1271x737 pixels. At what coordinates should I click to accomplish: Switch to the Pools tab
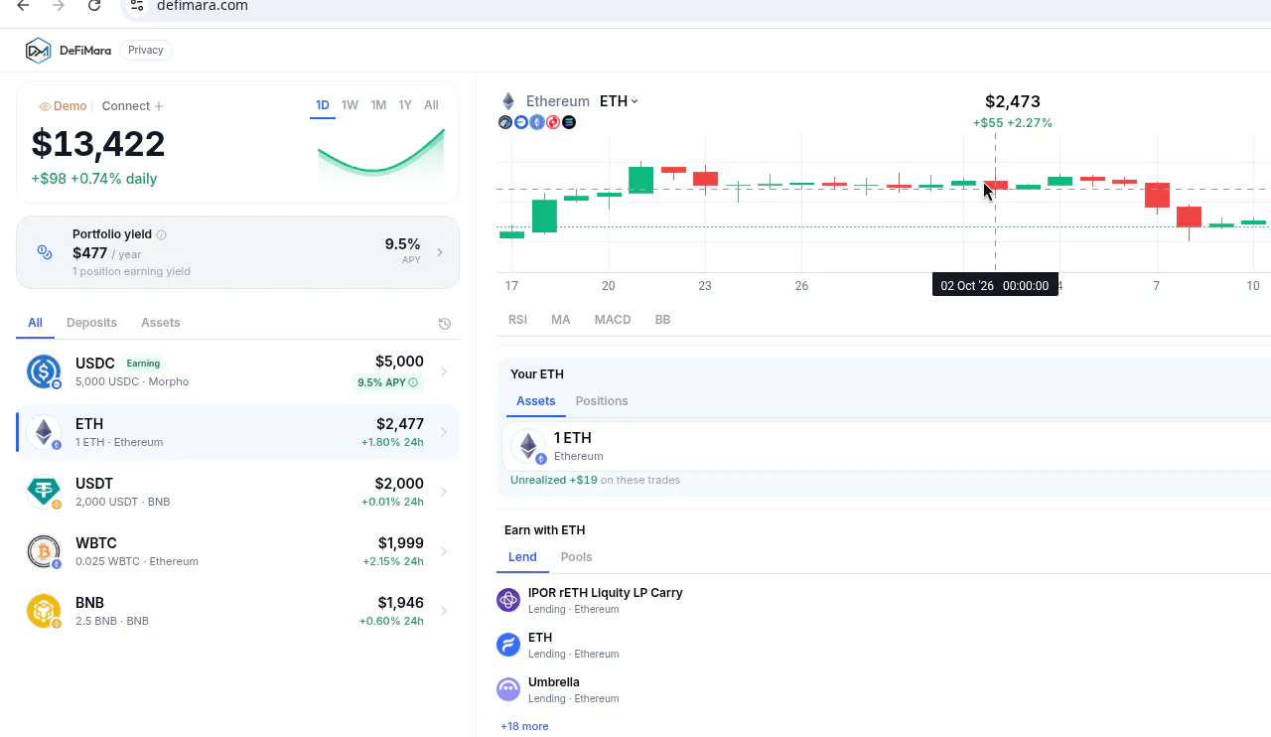coord(576,557)
